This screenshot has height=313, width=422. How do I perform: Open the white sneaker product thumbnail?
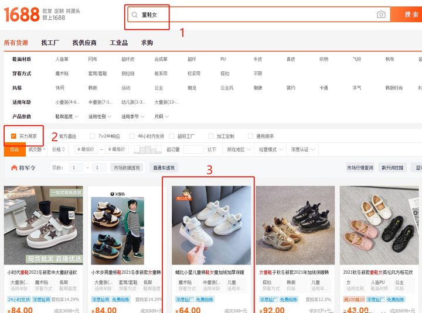(212, 225)
